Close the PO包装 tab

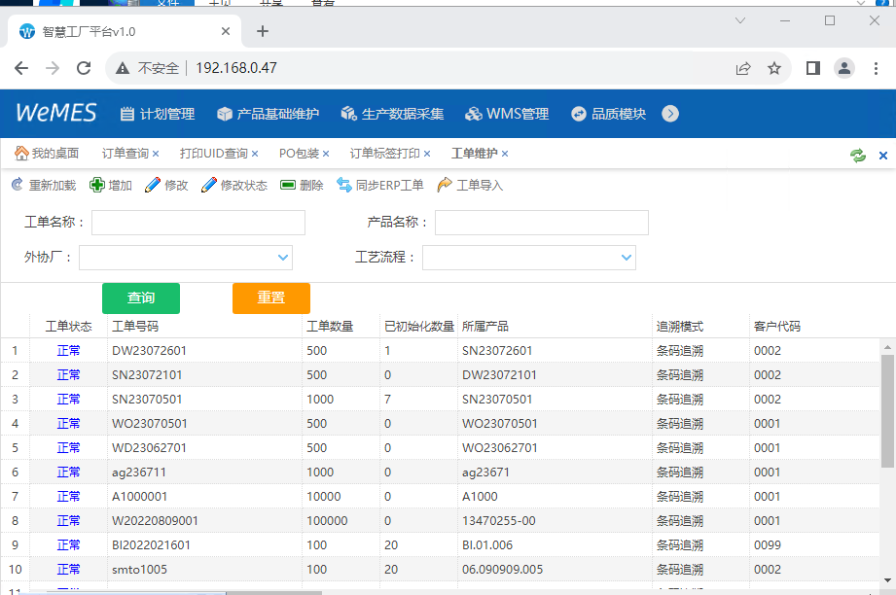coord(326,154)
